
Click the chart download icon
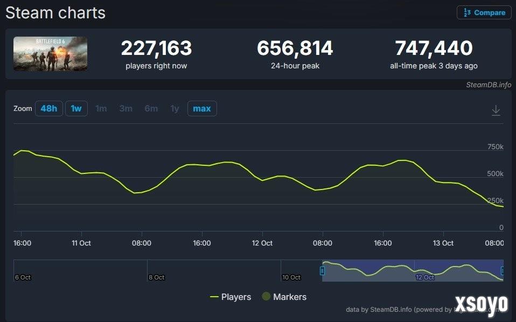tap(496, 110)
